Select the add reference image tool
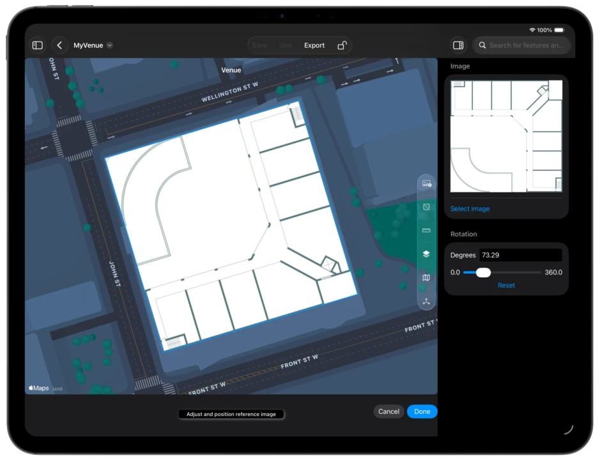The width and height of the screenshot is (600, 460). pos(426,184)
